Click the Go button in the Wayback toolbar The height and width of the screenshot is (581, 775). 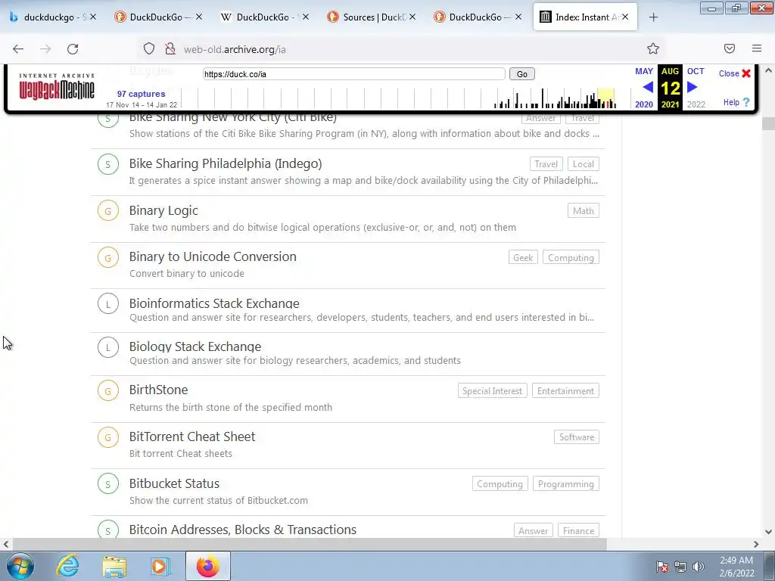522,74
